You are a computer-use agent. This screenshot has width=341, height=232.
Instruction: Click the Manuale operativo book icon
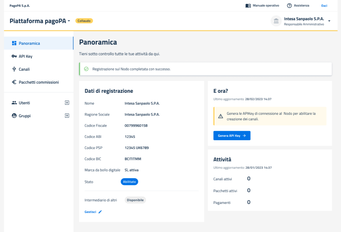click(x=248, y=6)
